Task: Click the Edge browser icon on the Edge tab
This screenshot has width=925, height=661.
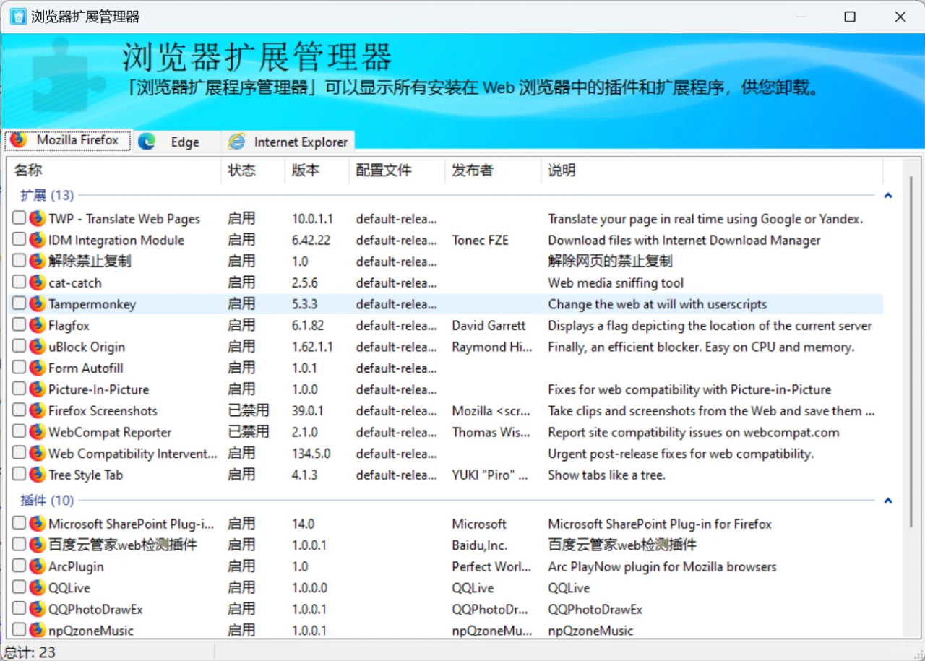Action: pyautogui.click(x=147, y=142)
